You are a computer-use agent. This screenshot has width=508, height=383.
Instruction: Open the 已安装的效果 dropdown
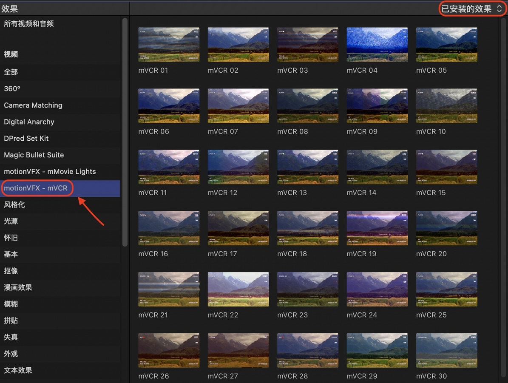[471, 9]
